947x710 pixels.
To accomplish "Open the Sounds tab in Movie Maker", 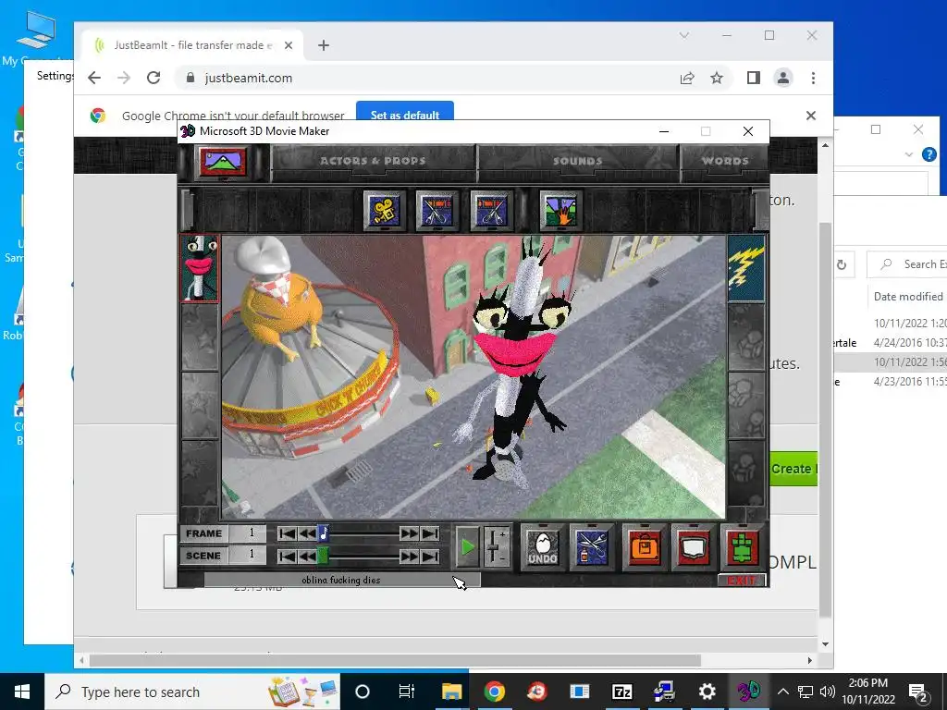I will (x=578, y=161).
